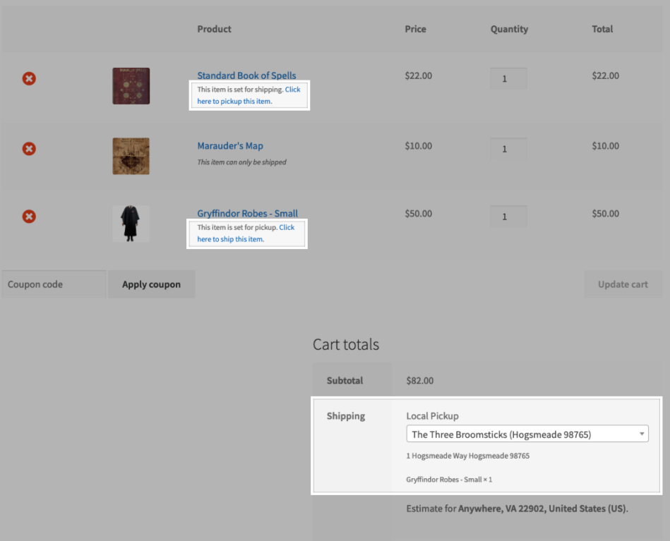Remove Marauder's Map from cart
Screen dimensions: 670x541
(x=29, y=149)
